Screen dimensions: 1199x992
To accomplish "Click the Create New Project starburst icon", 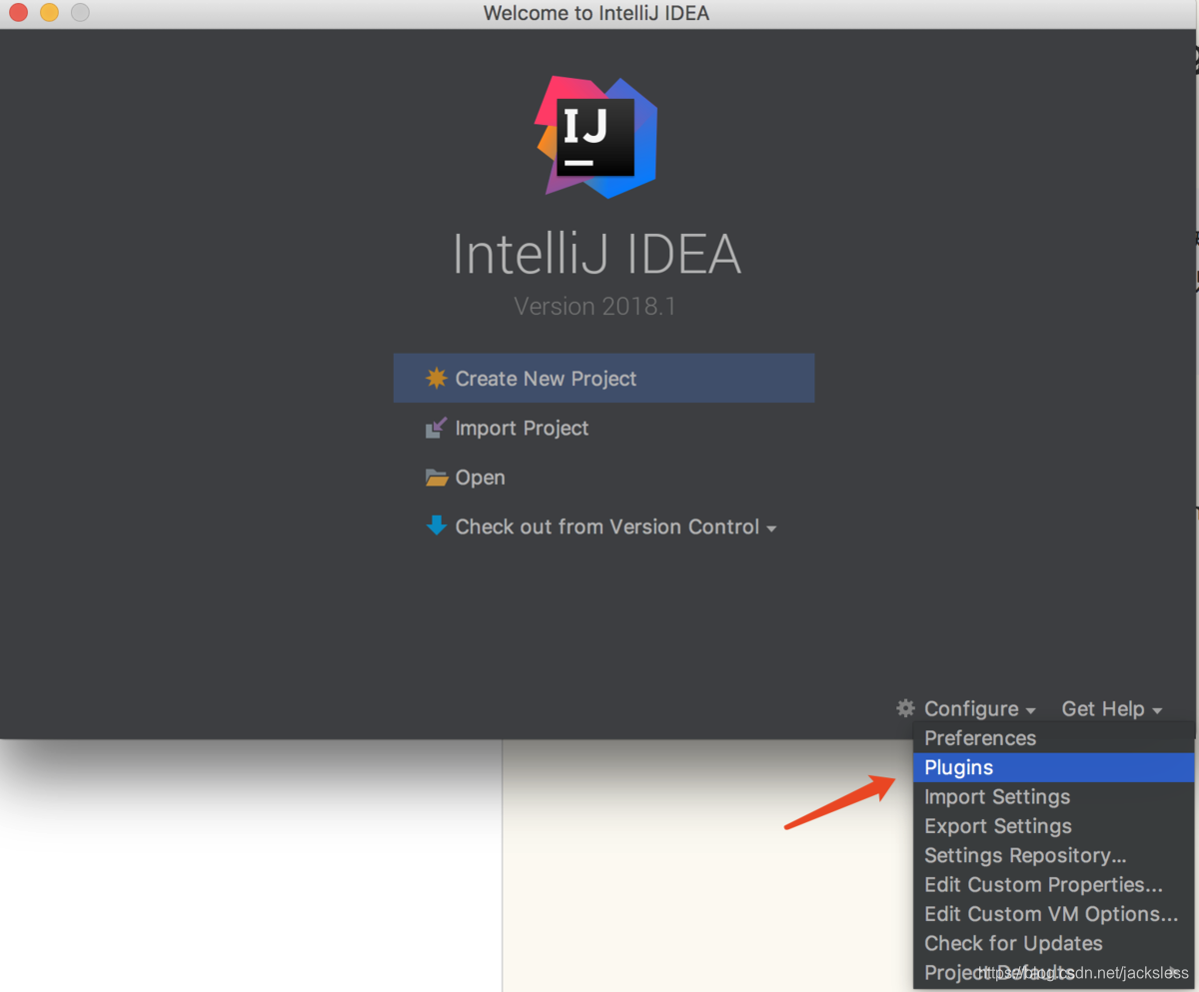I will click(436, 379).
